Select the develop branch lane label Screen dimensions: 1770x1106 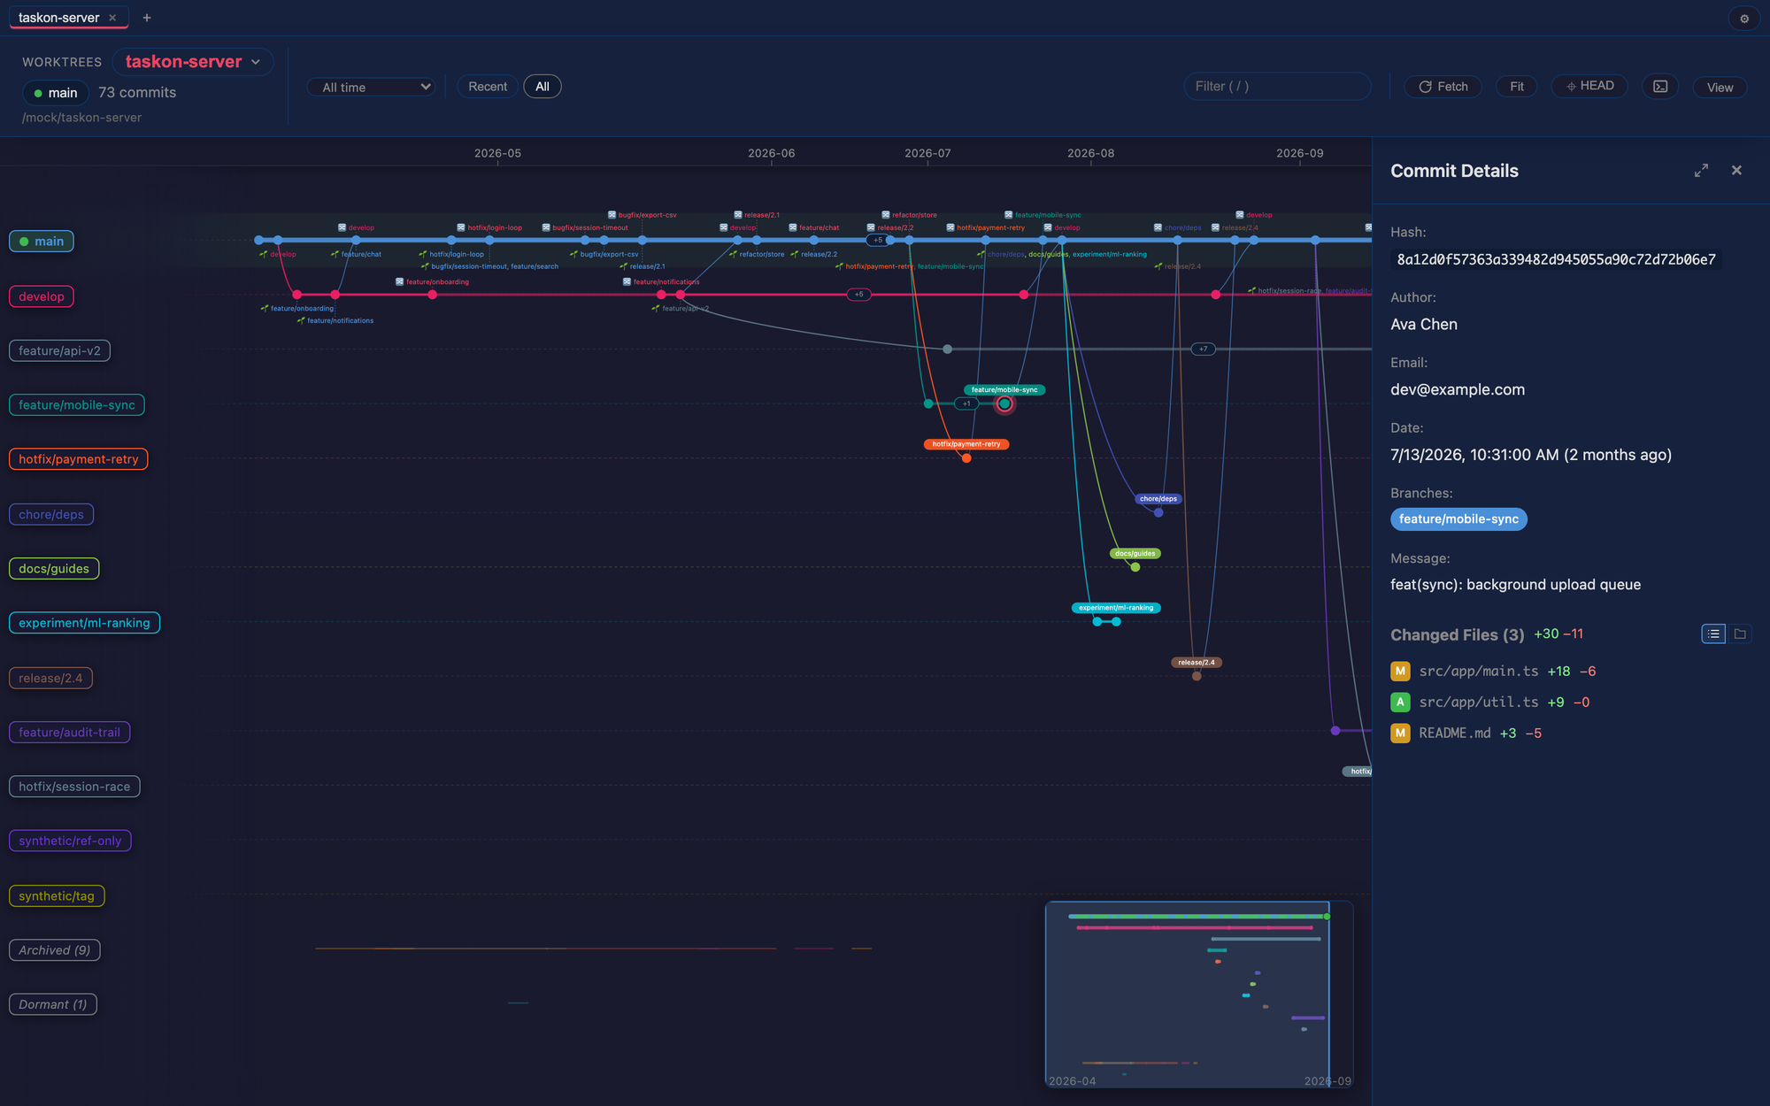point(42,296)
